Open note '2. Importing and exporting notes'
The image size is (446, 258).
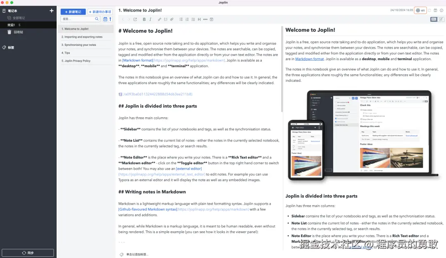(x=85, y=37)
